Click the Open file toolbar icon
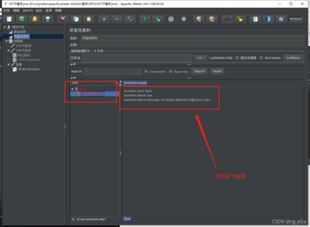This screenshot has width=310, height=227. pos(35,19)
